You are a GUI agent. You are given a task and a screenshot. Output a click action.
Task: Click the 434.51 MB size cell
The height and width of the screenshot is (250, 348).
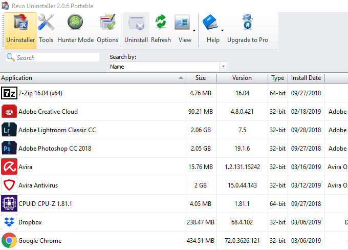point(201,241)
